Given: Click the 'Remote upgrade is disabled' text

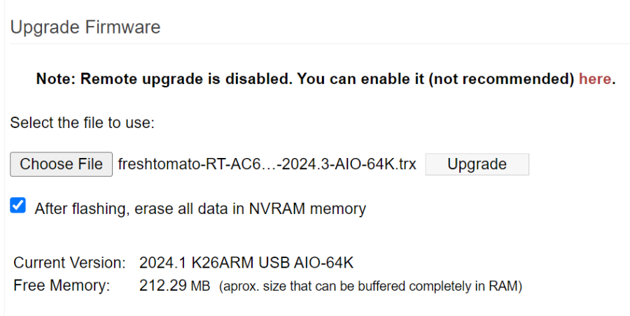Looking at the screenshot, I should click(187, 79).
